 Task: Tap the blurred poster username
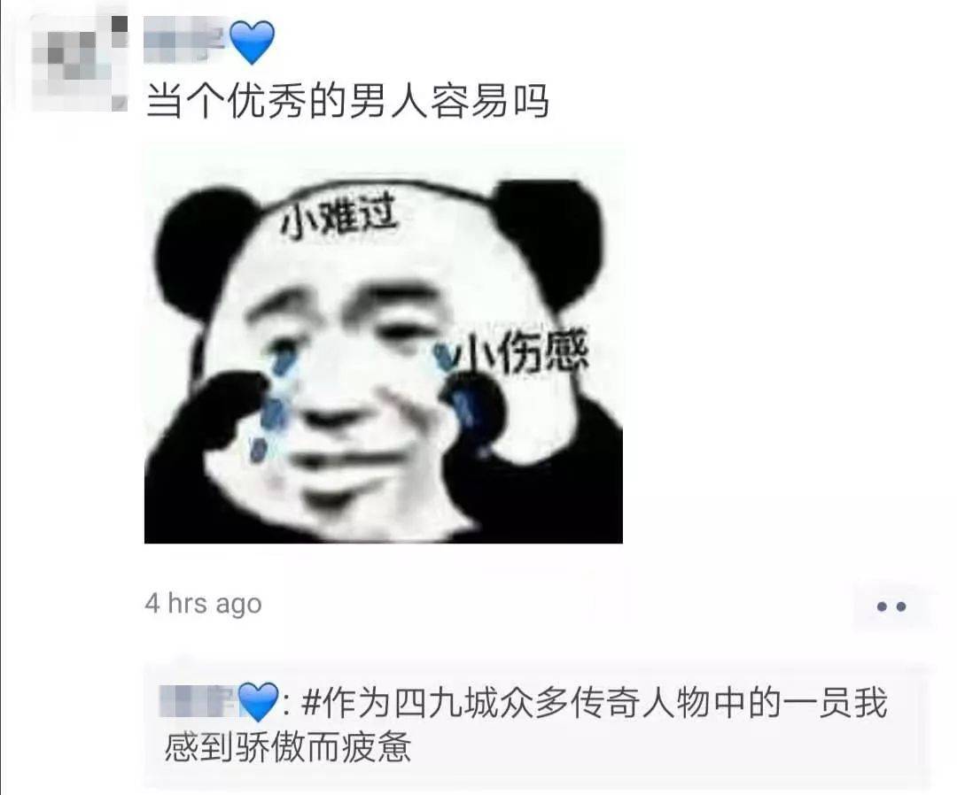pyautogui.click(x=184, y=41)
